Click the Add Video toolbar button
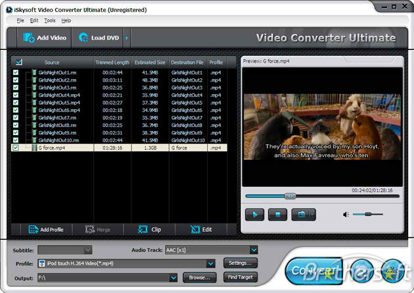Screen dimensions: 414x293 click(x=45, y=38)
